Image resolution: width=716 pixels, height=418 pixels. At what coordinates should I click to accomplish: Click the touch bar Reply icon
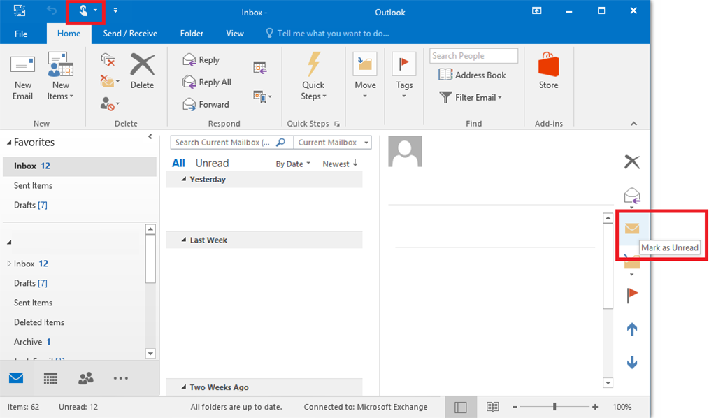[632, 196]
